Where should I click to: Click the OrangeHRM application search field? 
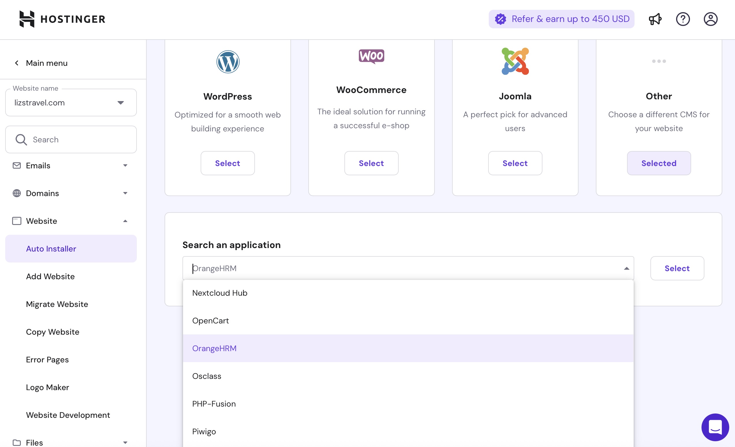click(408, 268)
